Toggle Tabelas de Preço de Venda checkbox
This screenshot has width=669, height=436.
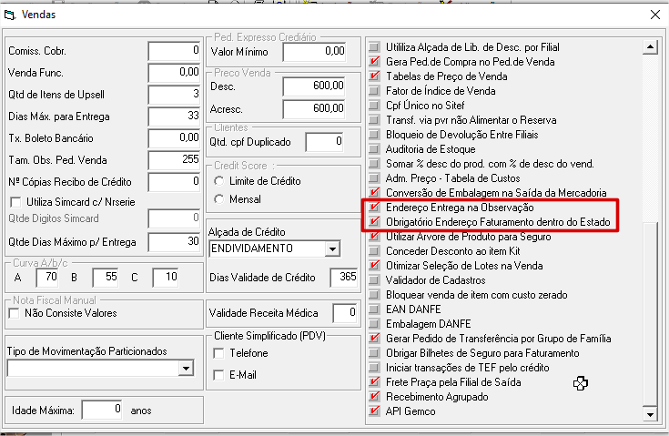point(374,76)
